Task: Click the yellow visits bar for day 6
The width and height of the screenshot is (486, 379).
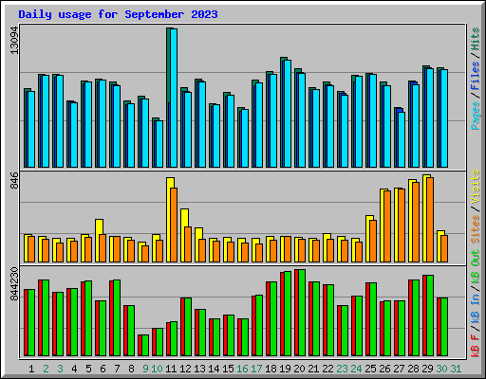Action: [98, 241]
